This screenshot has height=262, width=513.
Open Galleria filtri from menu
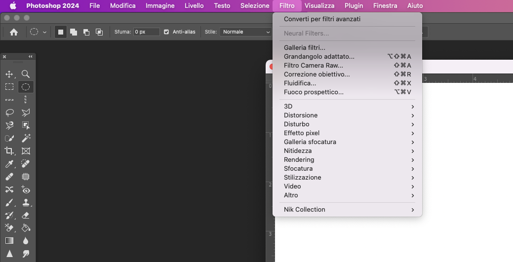[348, 48]
